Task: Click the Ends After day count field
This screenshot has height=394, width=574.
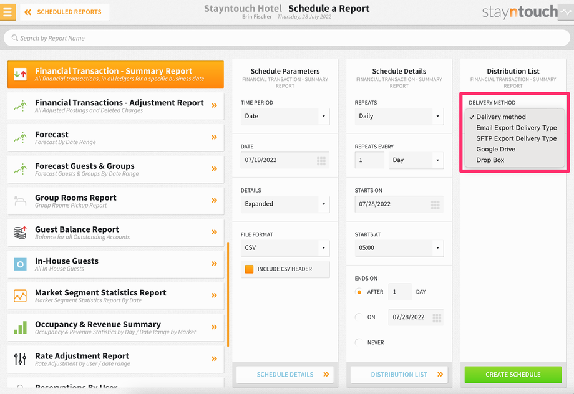Action: coord(400,292)
